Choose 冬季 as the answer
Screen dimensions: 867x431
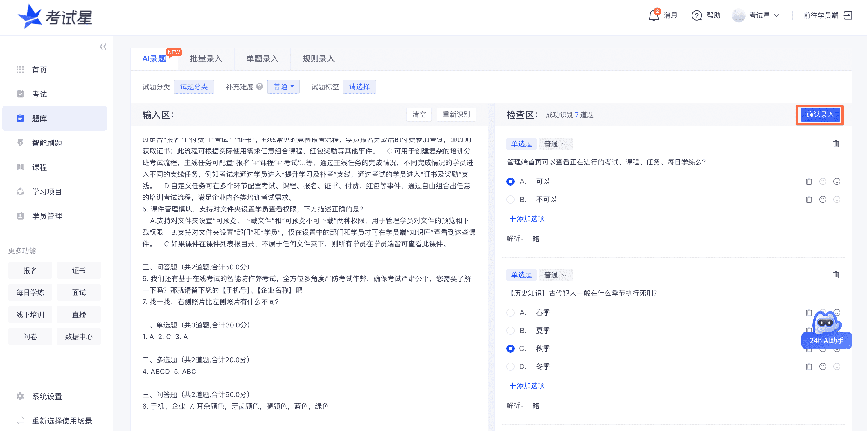510,366
